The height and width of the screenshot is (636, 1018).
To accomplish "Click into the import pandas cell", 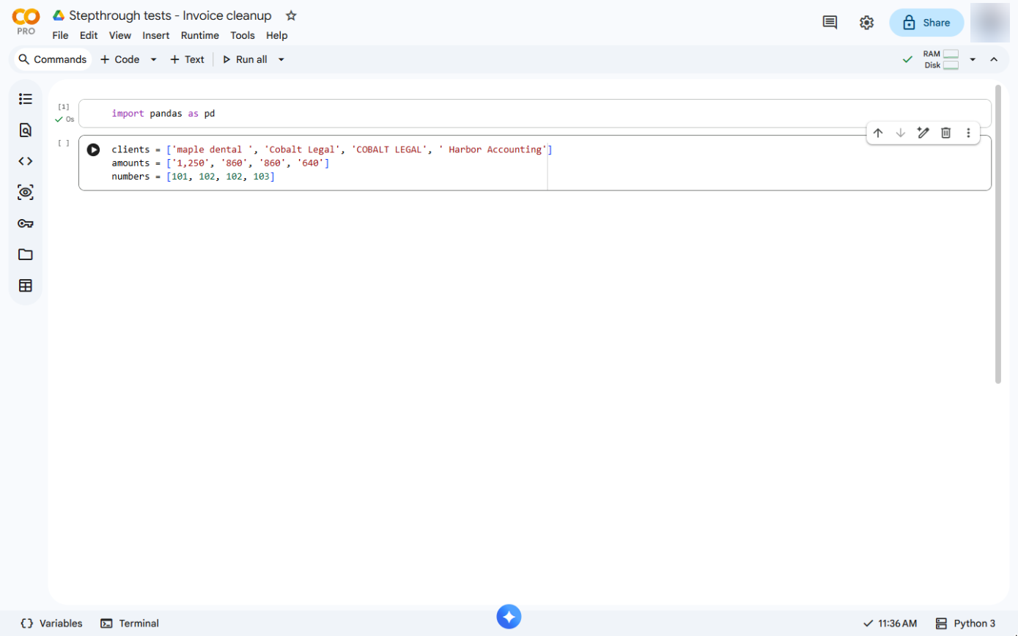I will click(x=534, y=114).
